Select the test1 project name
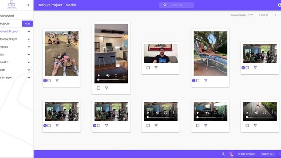The height and width of the screenshot is (158, 281). 2,70
